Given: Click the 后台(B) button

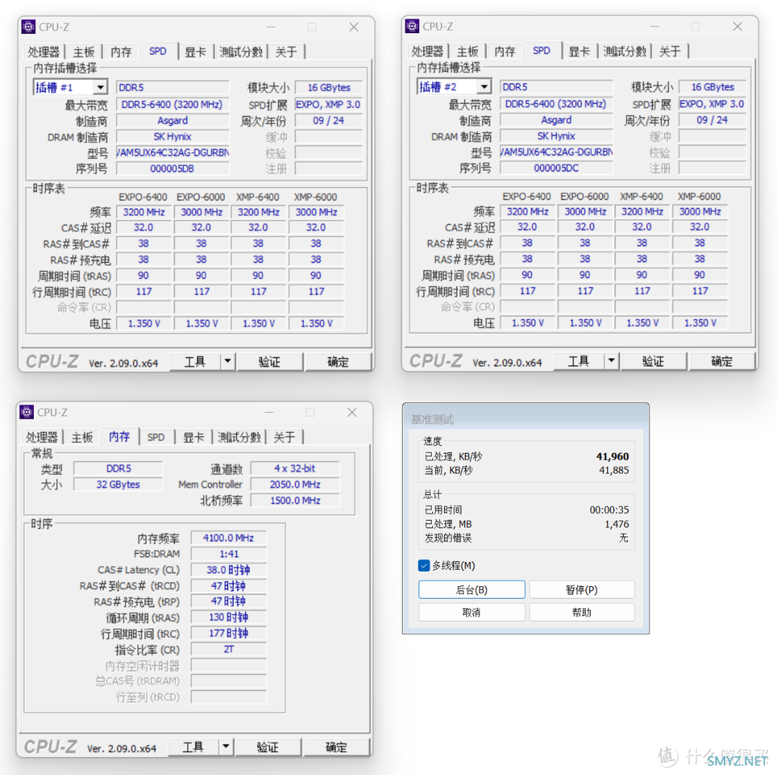Looking at the screenshot, I should point(471,590).
